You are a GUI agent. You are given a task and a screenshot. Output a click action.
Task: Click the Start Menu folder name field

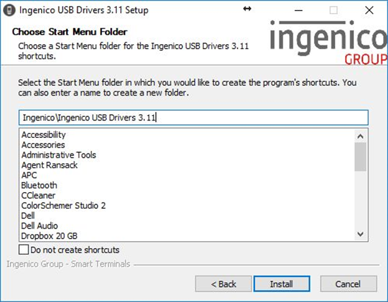tap(193, 117)
